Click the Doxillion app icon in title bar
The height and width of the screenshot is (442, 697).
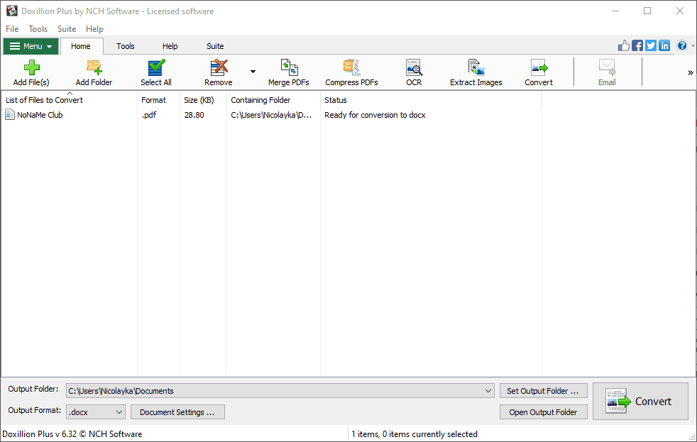[12, 11]
